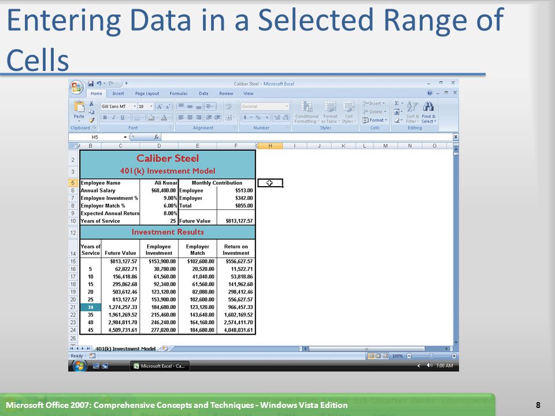Open the Gill Sans MT font dropdown
The width and height of the screenshot is (555, 416).
coord(135,106)
